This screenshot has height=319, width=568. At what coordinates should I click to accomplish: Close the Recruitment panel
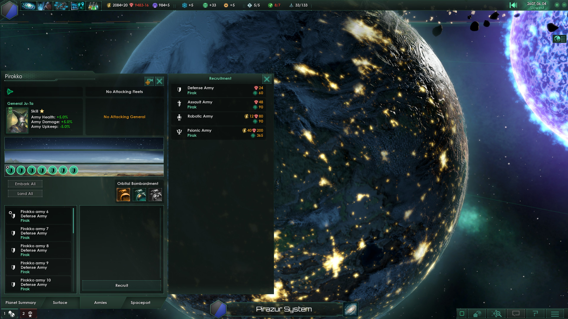point(267,79)
